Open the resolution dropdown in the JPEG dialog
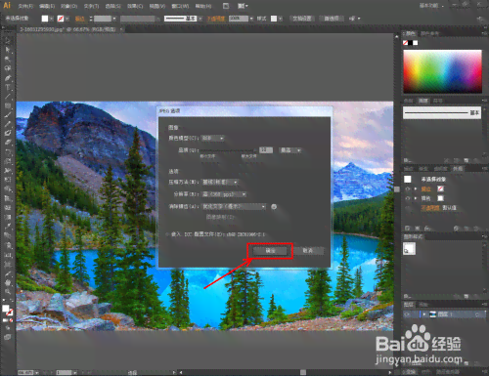Image resolution: width=489 pixels, height=376 pixels. 224,194
